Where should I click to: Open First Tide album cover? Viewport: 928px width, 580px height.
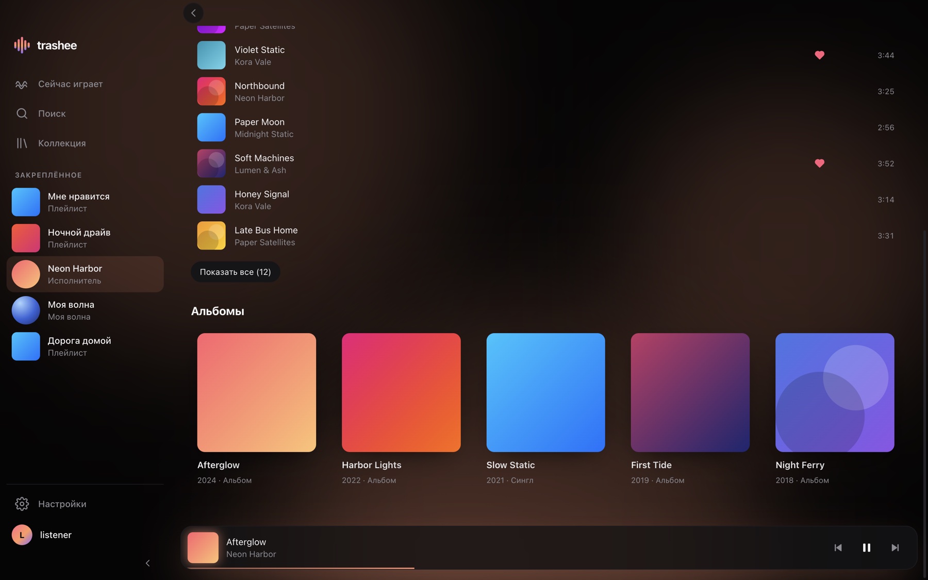(690, 392)
